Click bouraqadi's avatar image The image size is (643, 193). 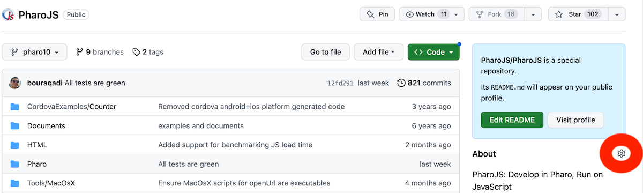[16, 83]
